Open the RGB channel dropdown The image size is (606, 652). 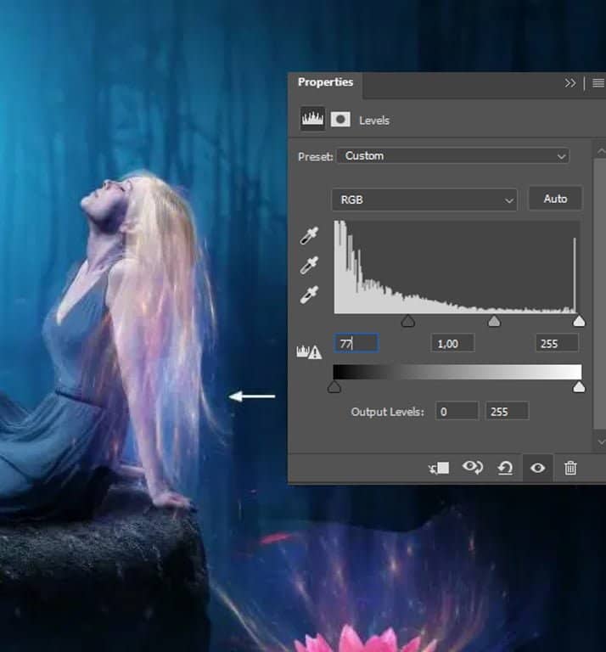tap(424, 200)
